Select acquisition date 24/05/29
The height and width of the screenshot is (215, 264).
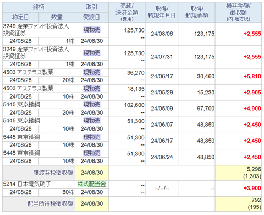click(x=162, y=93)
